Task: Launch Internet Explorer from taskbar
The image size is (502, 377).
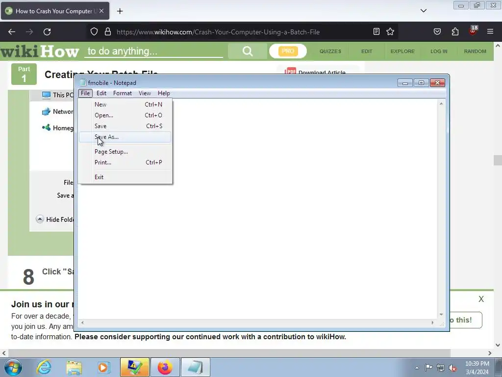Action: 44,367
